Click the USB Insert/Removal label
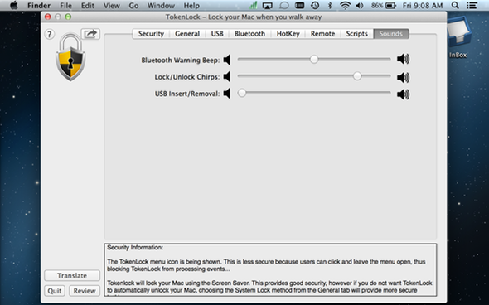This screenshot has width=489, height=305. pyautogui.click(x=187, y=94)
